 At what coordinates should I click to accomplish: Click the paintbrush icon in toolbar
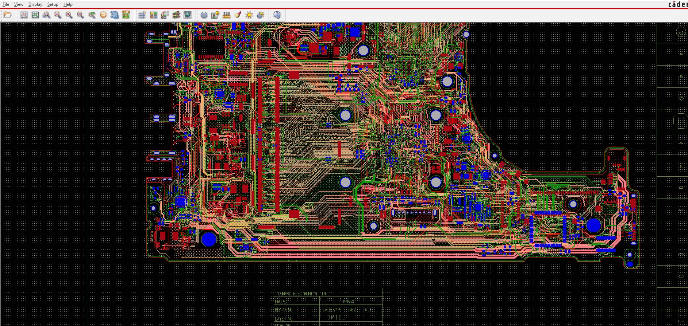[238, 15]
